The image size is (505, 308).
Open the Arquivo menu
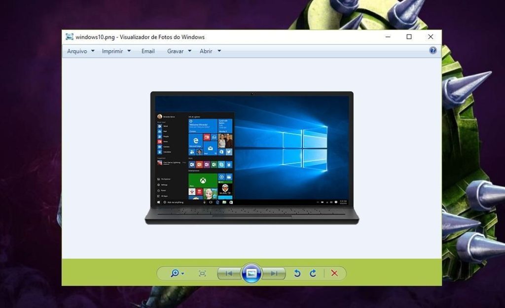click(77, 51)
